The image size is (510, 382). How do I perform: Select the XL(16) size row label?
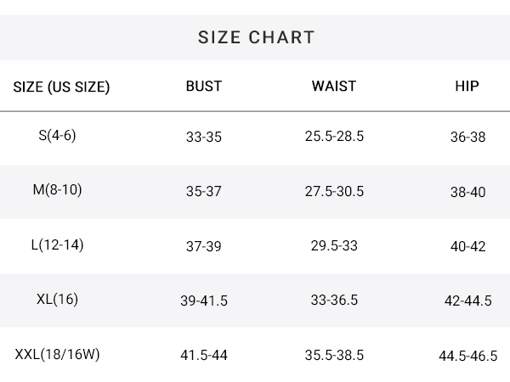click(57, 299)
